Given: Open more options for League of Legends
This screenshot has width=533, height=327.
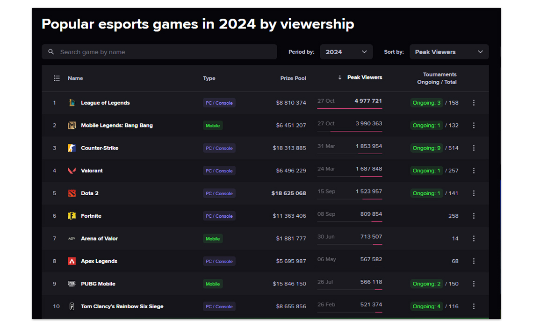Looking at the screenshot, I should [x=474, y=103].
